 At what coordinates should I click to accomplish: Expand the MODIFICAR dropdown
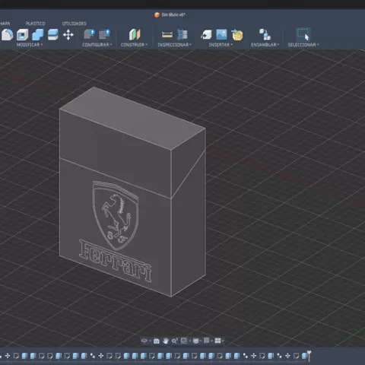click(30, 45)
